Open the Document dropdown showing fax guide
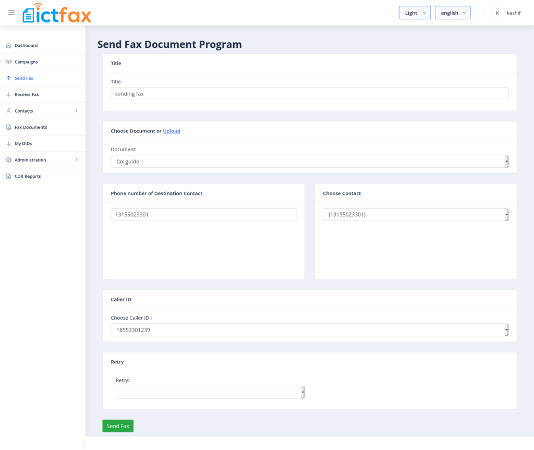Image resolution: width=534 pixels, height=450 pixels. click(309, 162)
